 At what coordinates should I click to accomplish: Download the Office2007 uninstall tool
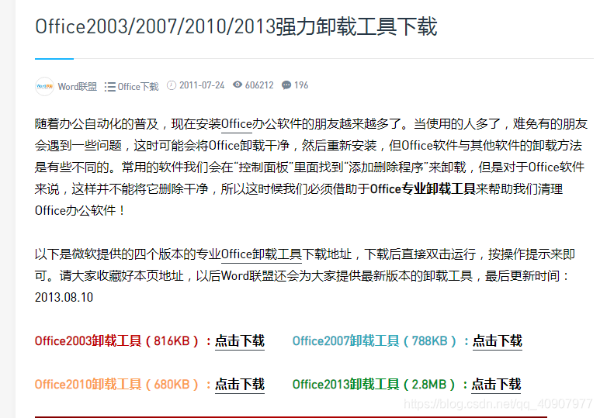click(x=497, y=340)
